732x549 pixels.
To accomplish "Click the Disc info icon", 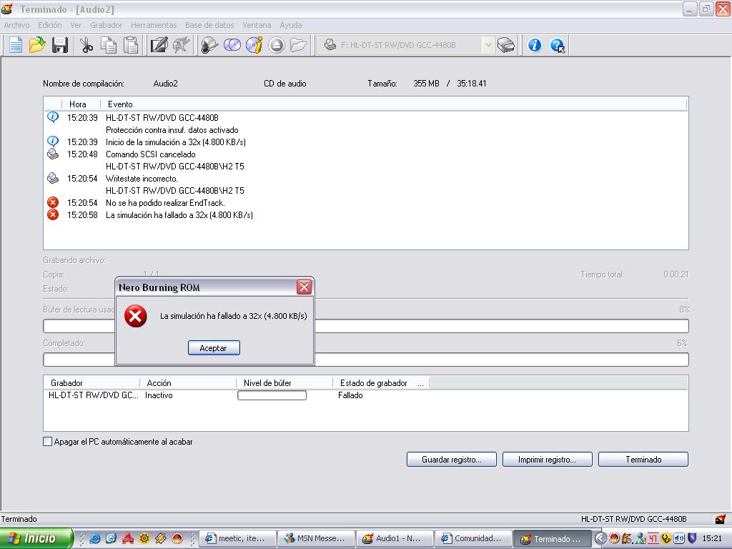I will 254,45.
